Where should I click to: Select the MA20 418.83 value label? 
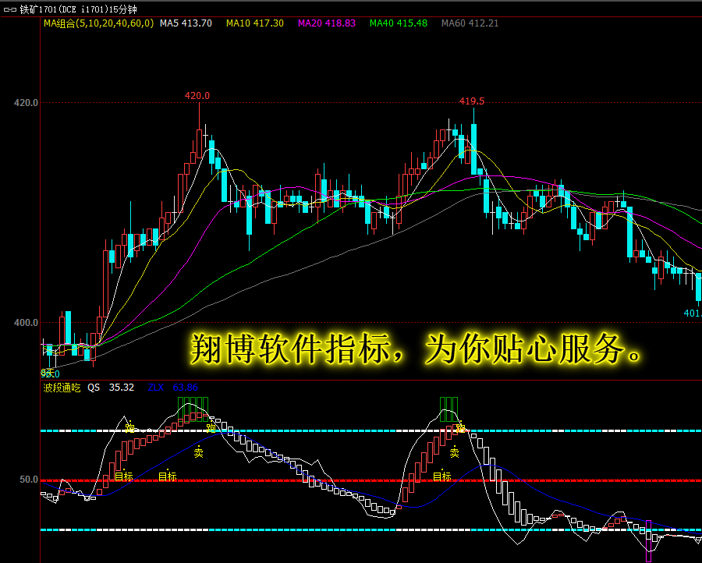[327, 23]
